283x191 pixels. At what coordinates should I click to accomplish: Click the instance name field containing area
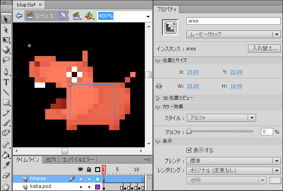233,21
